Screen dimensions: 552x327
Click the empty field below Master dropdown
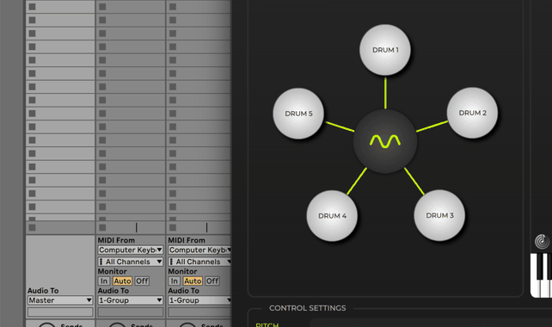[x=60, y=312]
